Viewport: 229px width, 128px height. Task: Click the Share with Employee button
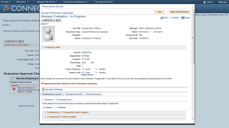coord(180,12)
